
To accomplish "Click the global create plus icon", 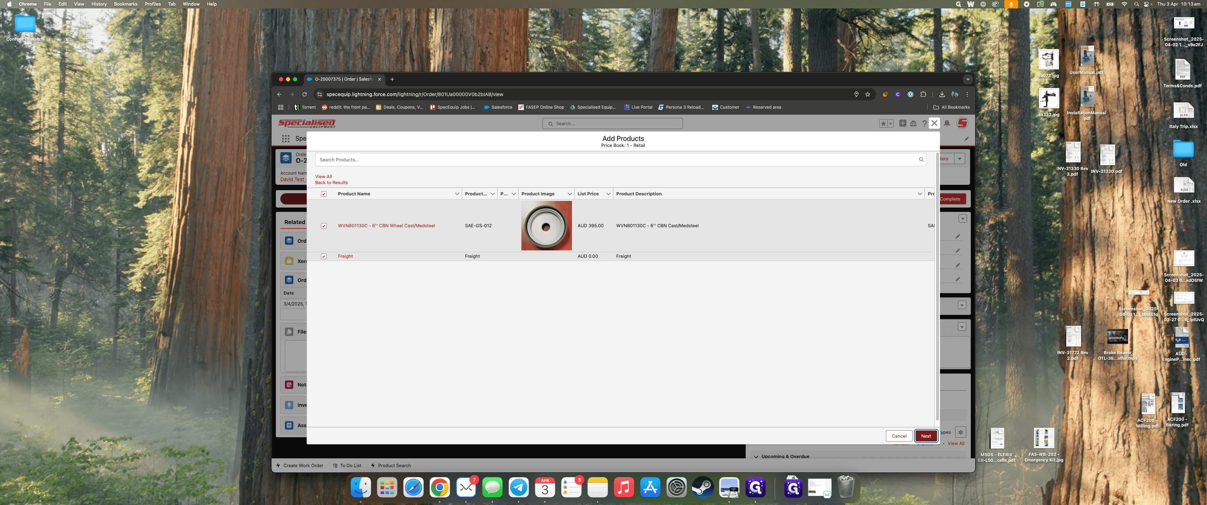I will (902, 124).
